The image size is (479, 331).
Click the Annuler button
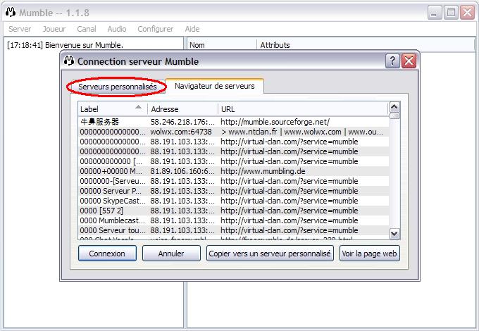[171, 254]
